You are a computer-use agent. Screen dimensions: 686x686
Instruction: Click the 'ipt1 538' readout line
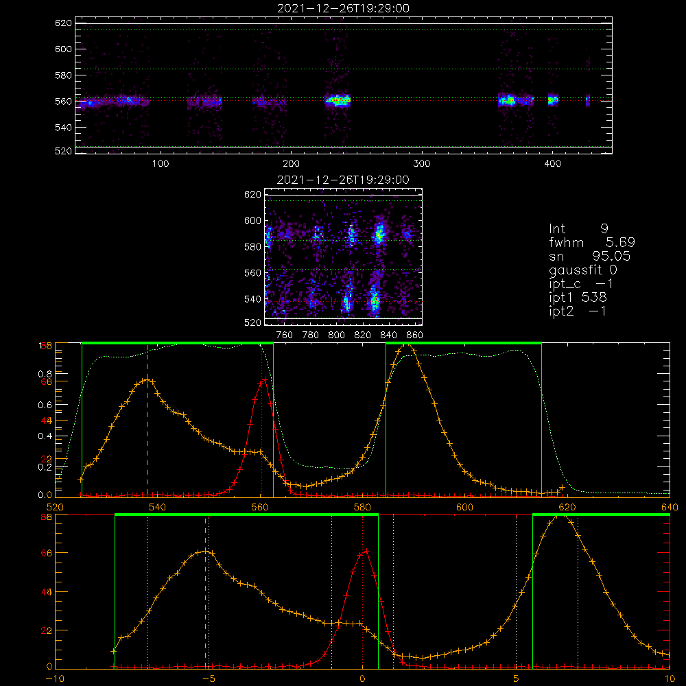[578, 298]
